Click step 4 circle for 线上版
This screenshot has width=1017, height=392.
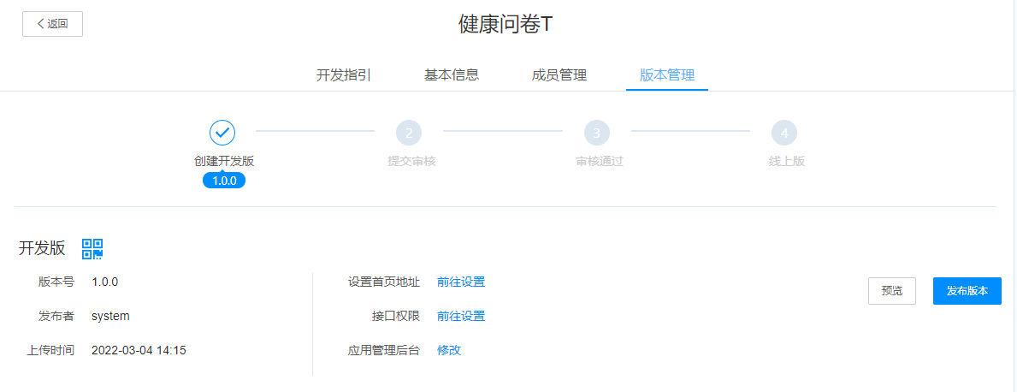click(784, 133)
